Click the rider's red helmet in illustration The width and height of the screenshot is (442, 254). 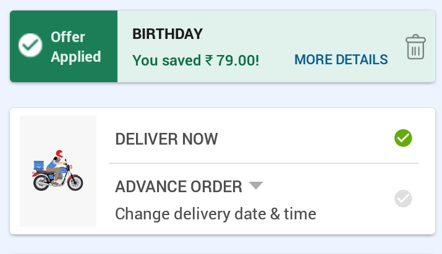point(59,153)
